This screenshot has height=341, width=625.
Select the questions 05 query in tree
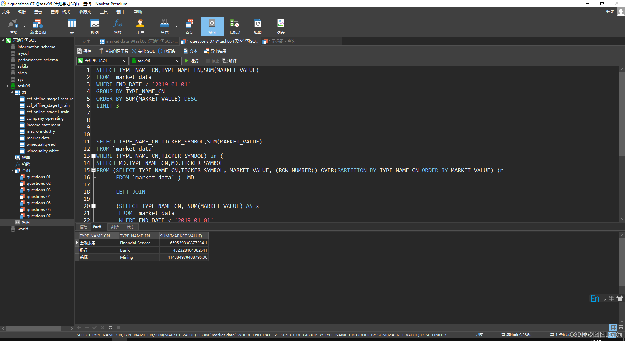tap(38, 203)
